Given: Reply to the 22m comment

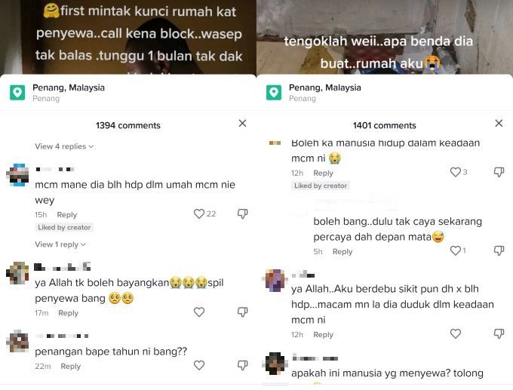Looking at the screenshot, I should pyautogui.click(x=71, y=366).
